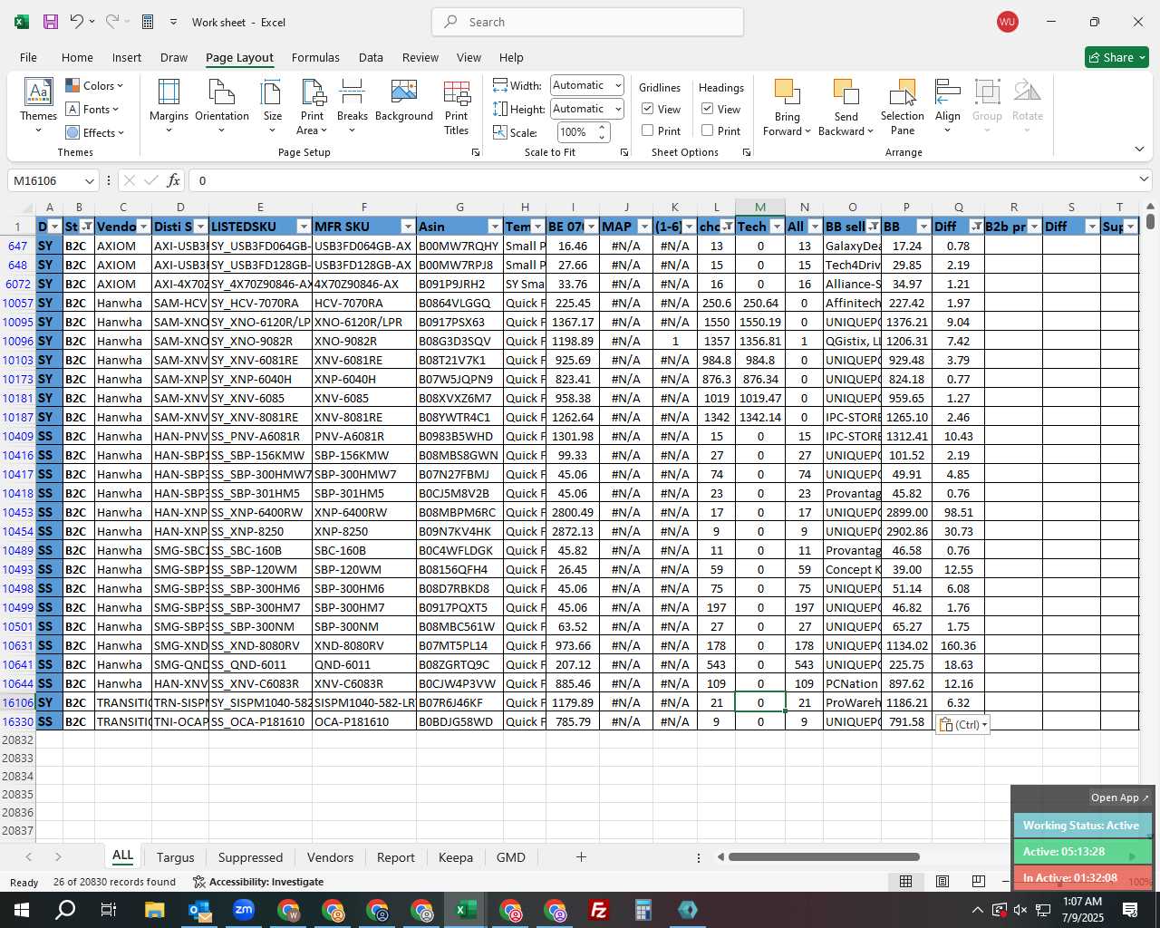Click the Send Backward icon
This screenshot has width=1160, height=928.
click(x=846, y=93)
